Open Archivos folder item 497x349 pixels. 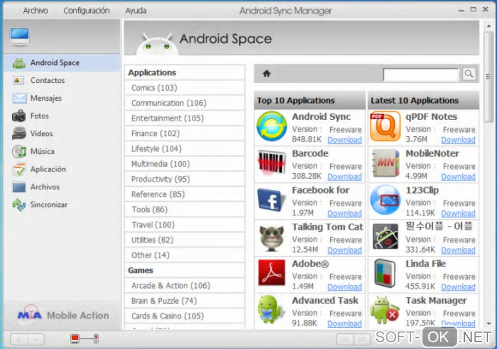click(61, 187)
